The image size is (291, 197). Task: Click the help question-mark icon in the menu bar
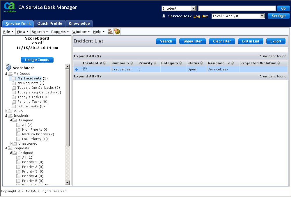[x=117, y=31]
